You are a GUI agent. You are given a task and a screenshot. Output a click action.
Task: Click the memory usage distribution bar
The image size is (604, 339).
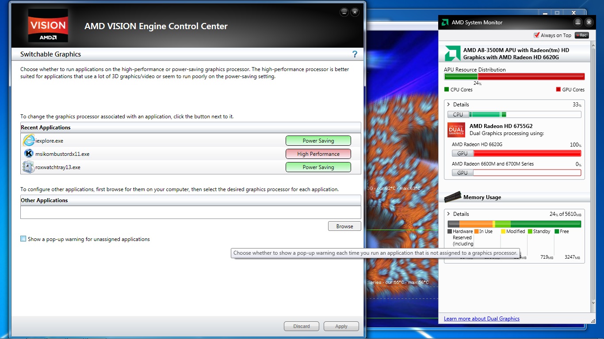coord(514,224)
